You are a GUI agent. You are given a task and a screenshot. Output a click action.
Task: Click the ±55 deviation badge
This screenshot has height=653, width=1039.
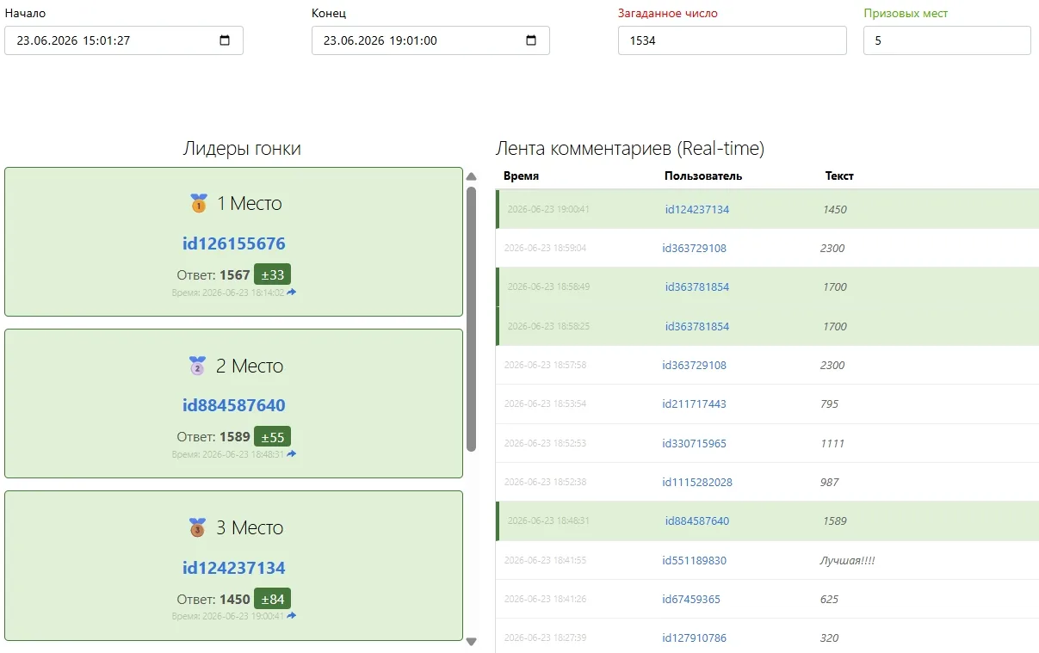pos(273,436)
